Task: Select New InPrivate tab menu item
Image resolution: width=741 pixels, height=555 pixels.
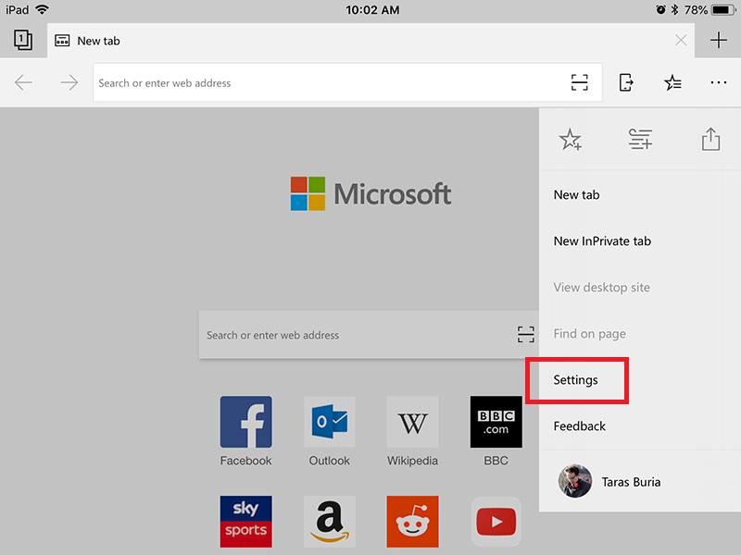Action: pos(640,241)
